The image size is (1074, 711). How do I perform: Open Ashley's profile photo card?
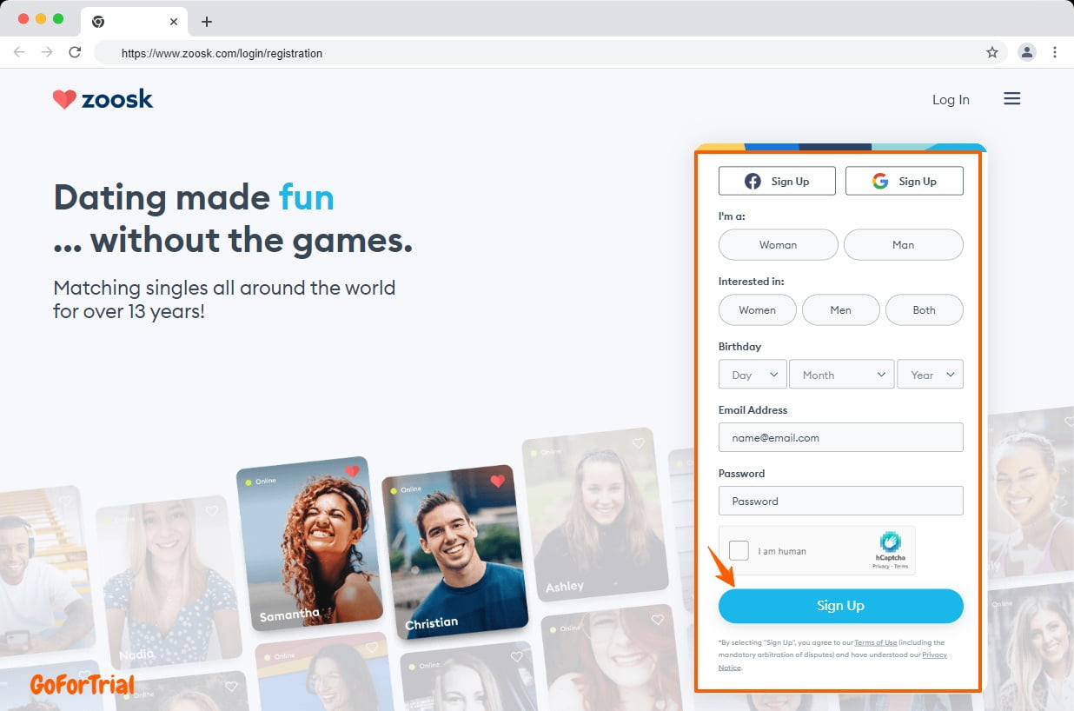pyautogui.click(x=595, y=515)
